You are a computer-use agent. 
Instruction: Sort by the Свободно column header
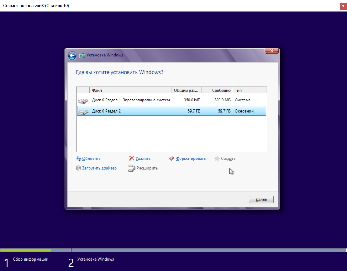point(217,90)
